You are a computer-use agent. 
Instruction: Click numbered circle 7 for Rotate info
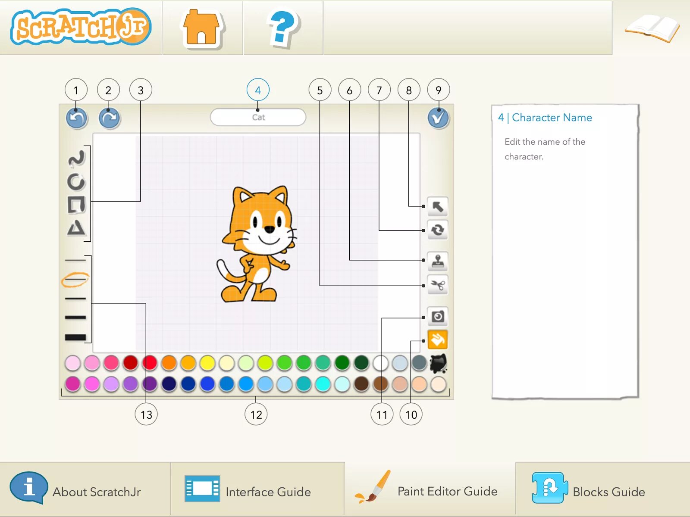[x=379, y=90]
